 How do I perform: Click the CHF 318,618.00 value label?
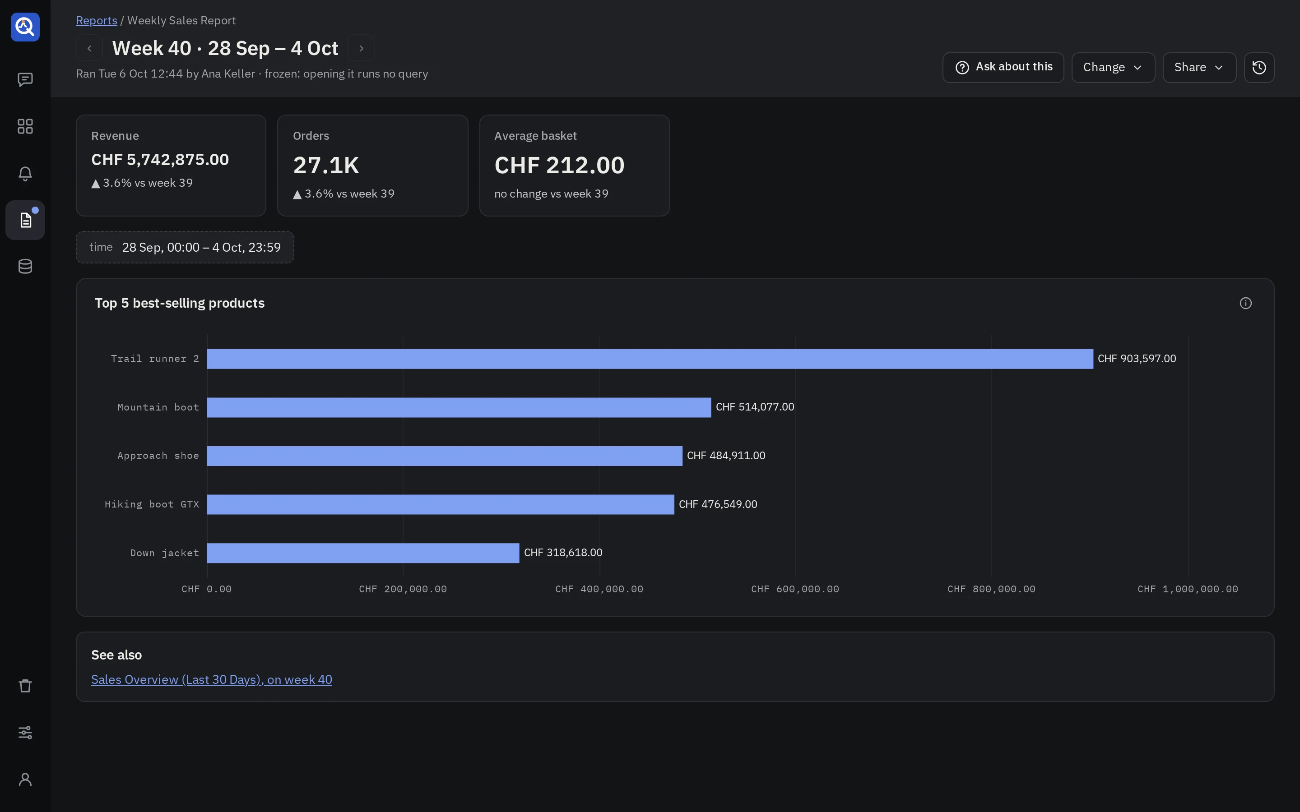pyautogui.click(x=563, y=553)
